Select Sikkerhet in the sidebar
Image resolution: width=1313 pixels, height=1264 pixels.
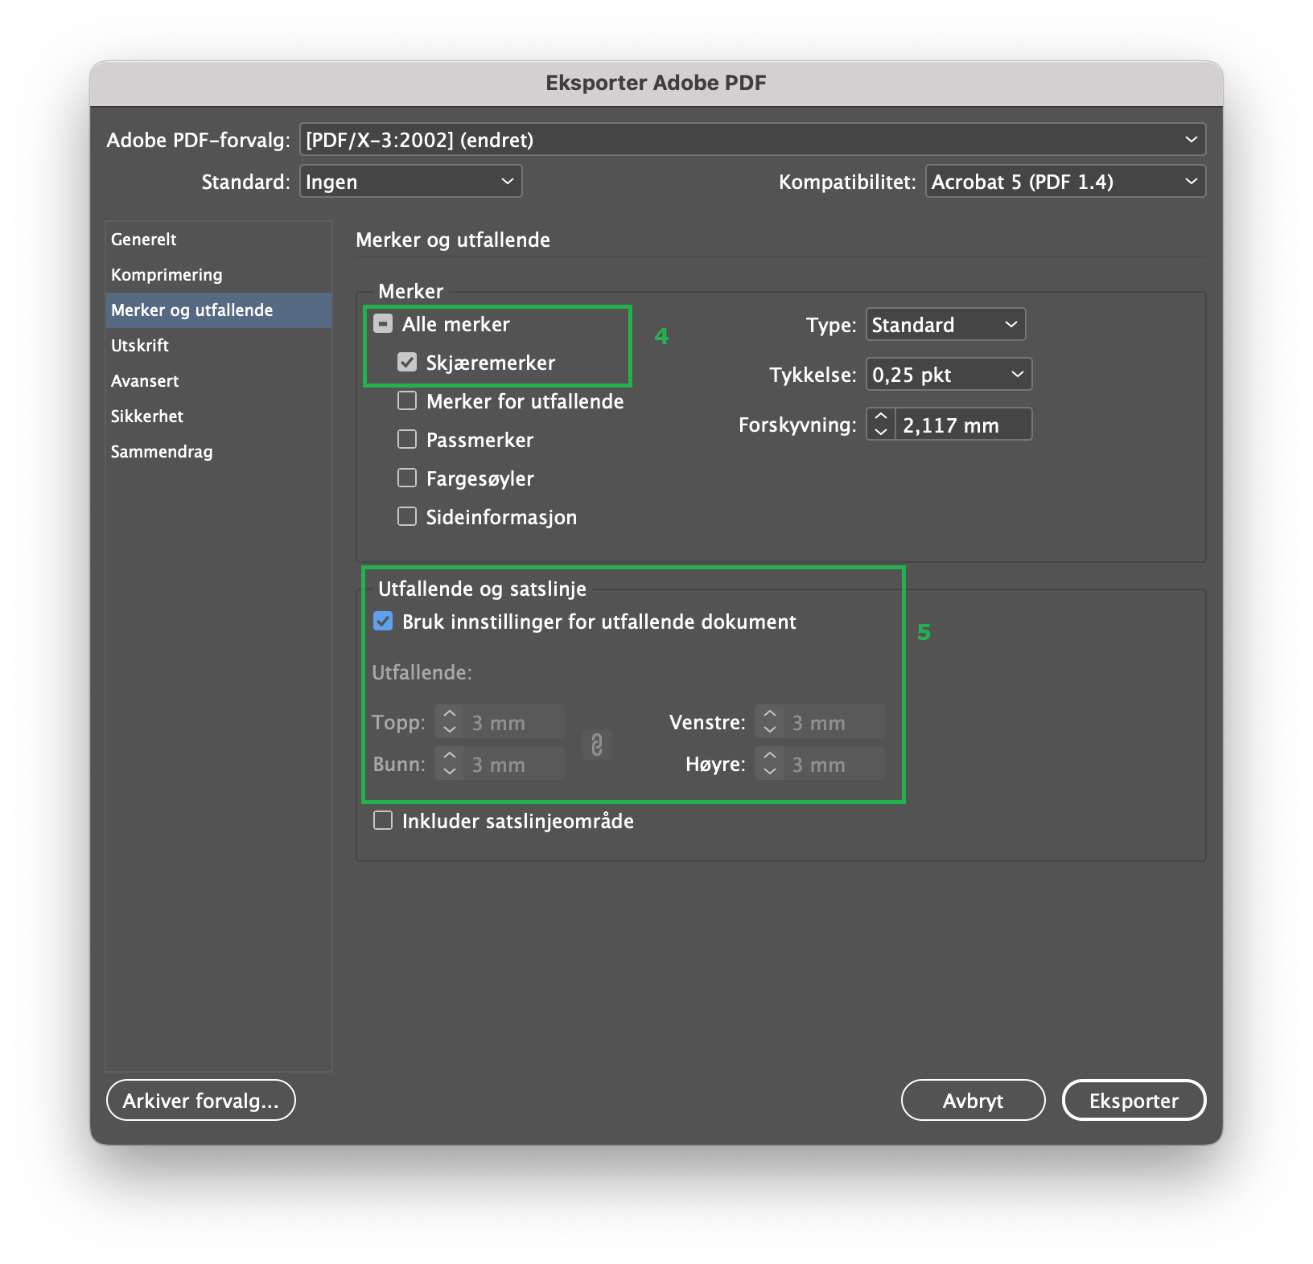218,416
